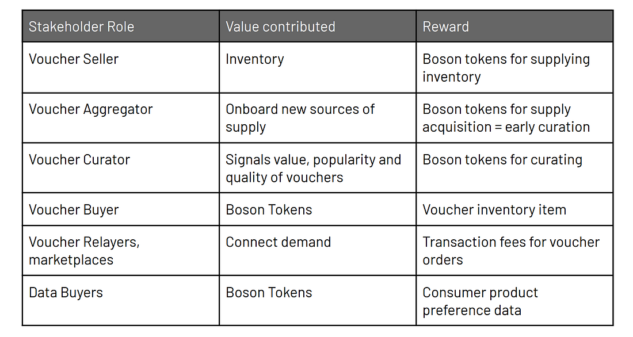Select Boson Tokens in Voucher Buyer row
The height and width of the screenshot is (337, 633).
[318, 209]
